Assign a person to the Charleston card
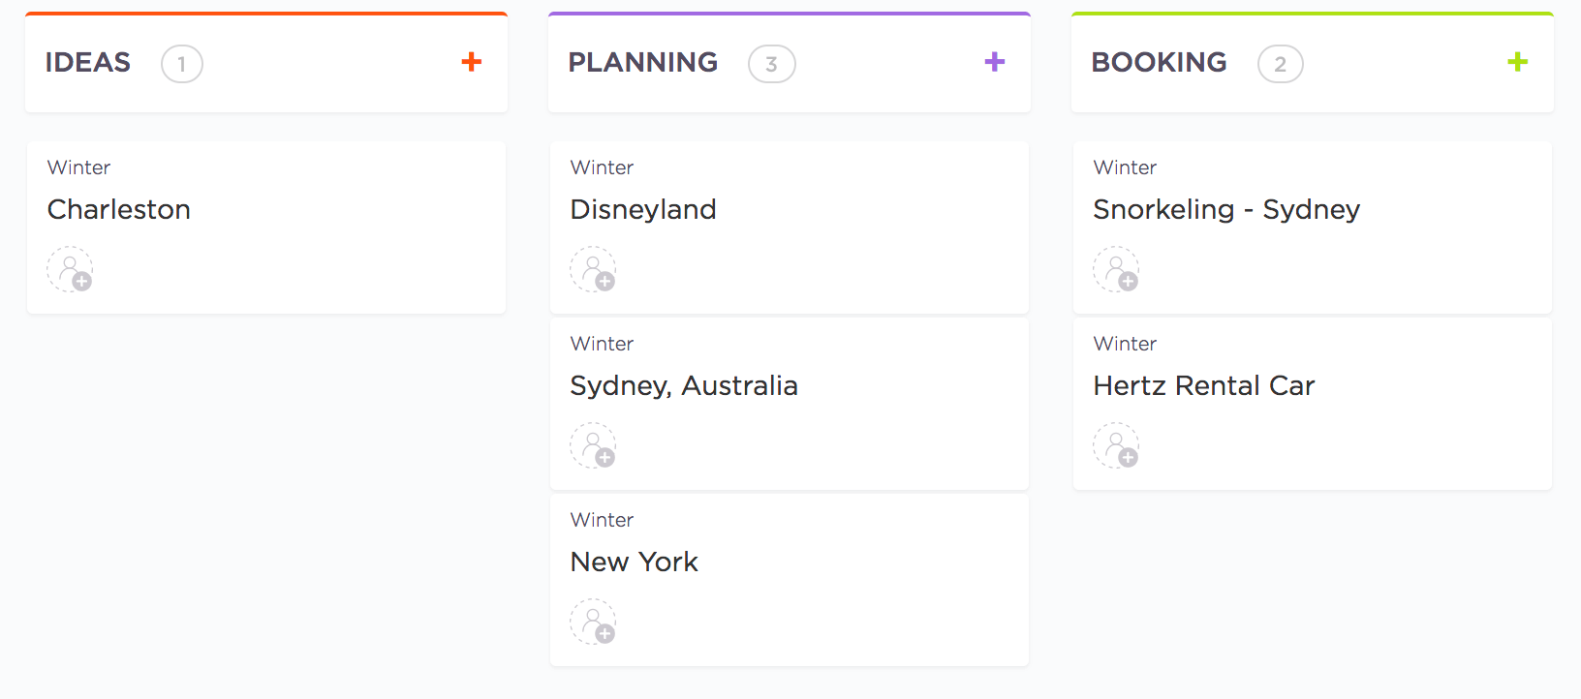 (70, 269)
